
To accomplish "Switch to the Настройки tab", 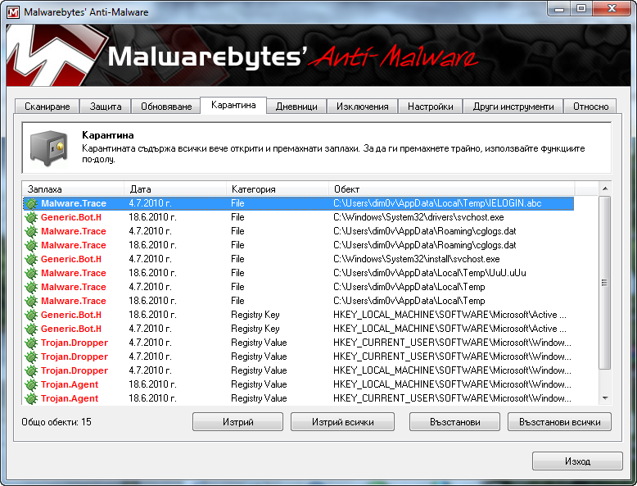I will click(430, 107).
